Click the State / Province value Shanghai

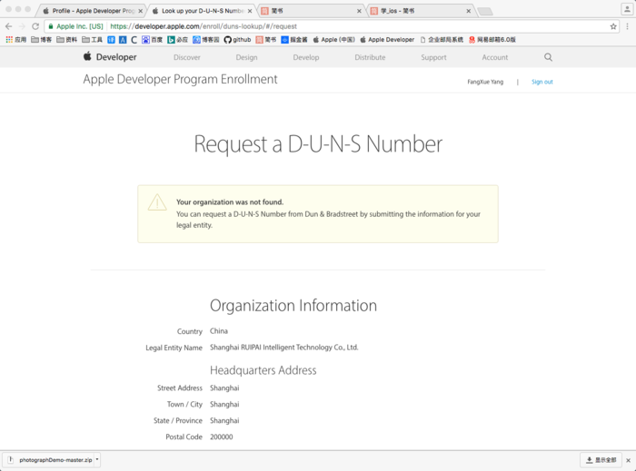tap(224, 420)
